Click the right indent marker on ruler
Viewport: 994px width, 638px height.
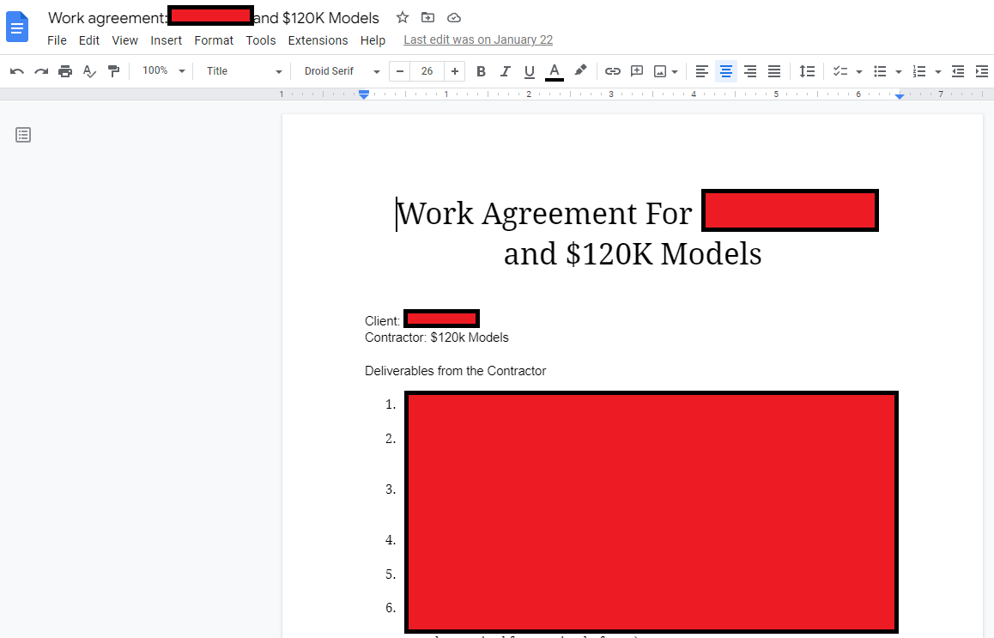point(900,96)
